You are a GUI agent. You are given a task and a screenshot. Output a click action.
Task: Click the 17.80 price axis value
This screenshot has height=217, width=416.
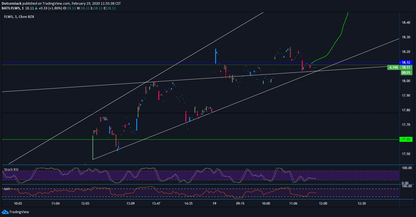click(406, 110)
